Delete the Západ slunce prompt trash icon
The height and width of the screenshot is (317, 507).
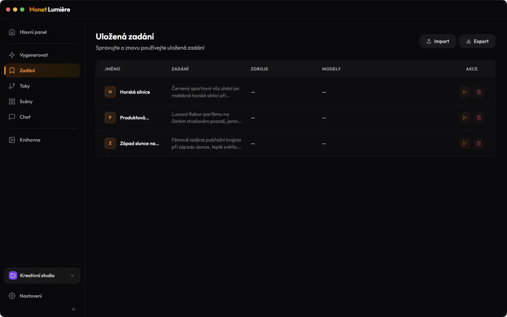coord(479,143)
